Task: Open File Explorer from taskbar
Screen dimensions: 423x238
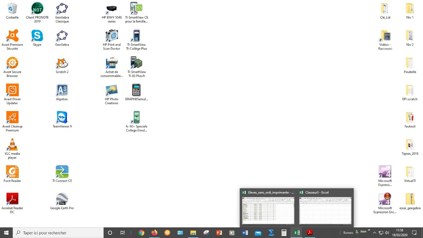Action: (x=193, y=233)
